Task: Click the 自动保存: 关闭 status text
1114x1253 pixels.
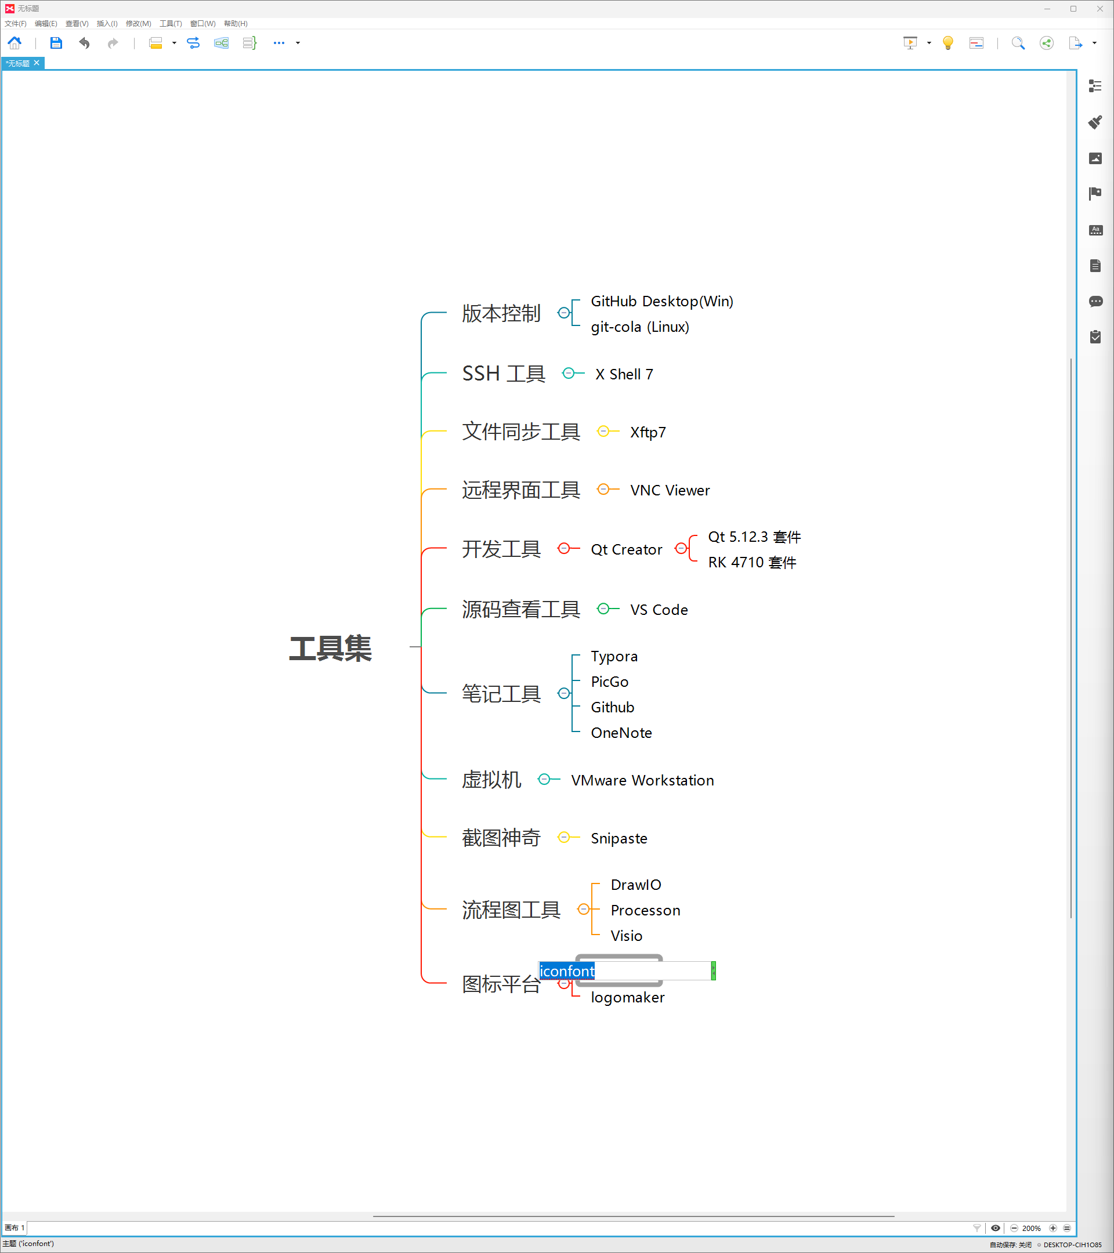Action: point(1010,1244)
